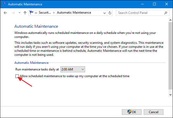Viewport: 173px width, 118px height.
Task: Click window title bar flag icon
Action: pyautogui.click(x=5, y=4)
